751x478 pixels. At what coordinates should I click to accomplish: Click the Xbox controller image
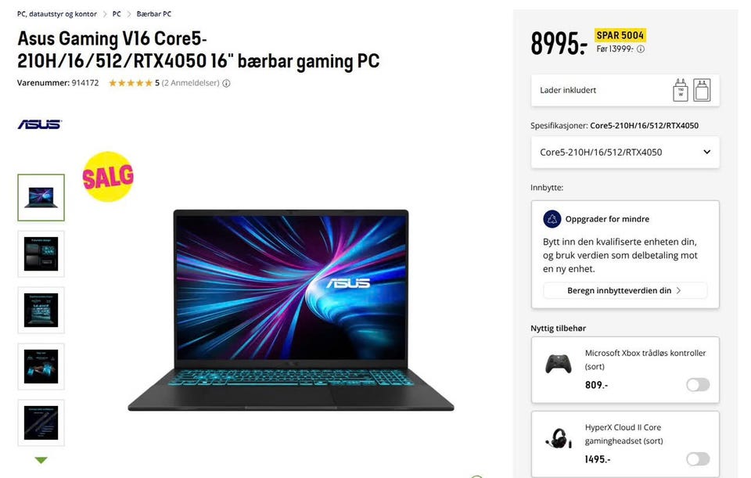click(x=559, y=364)
